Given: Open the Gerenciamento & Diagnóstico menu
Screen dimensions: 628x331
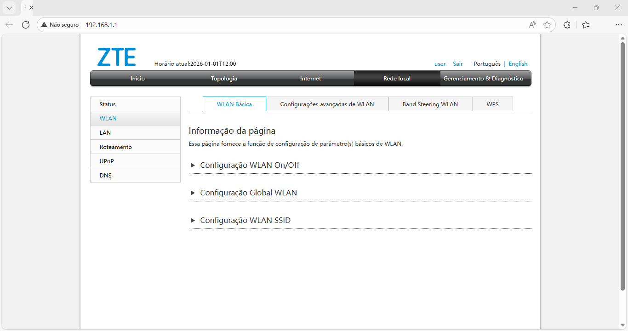Looking at the screenshot, I should [483, 78].
